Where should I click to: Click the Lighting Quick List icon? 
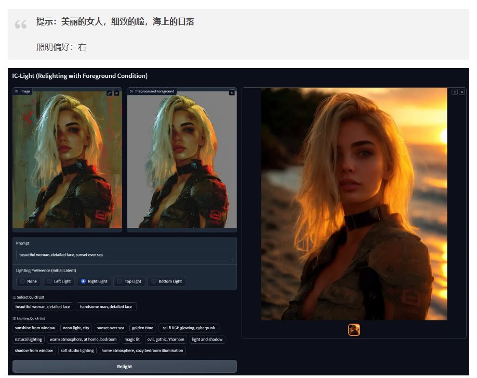click(15, 318)
